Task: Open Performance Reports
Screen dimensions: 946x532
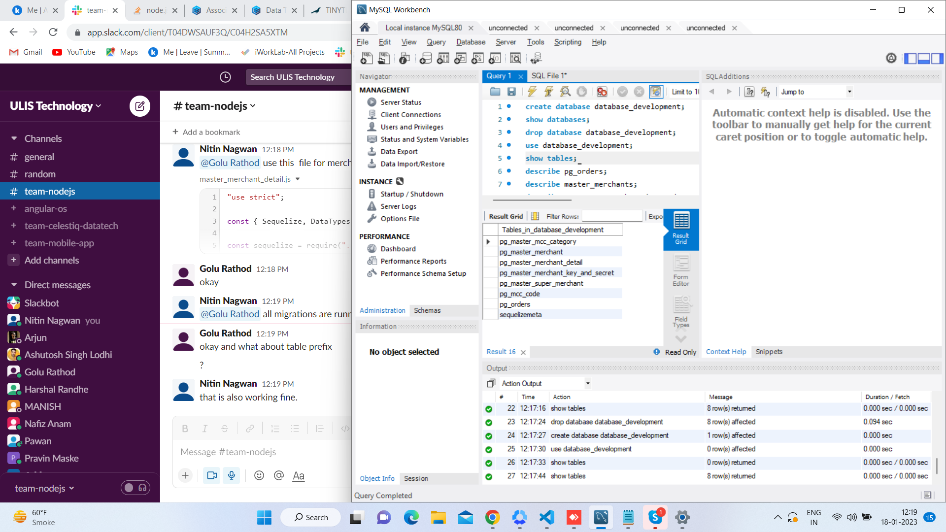Action: pyautogui.click(x=413, y=261)
